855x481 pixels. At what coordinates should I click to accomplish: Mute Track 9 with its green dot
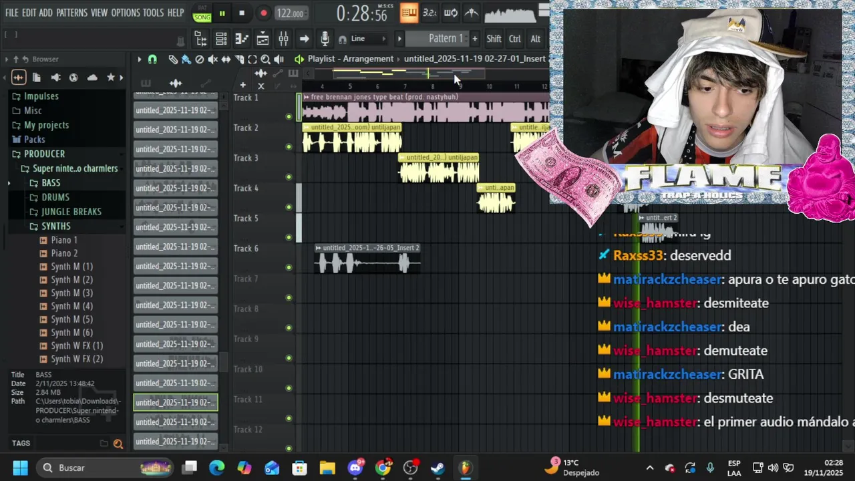pos(289,357)
